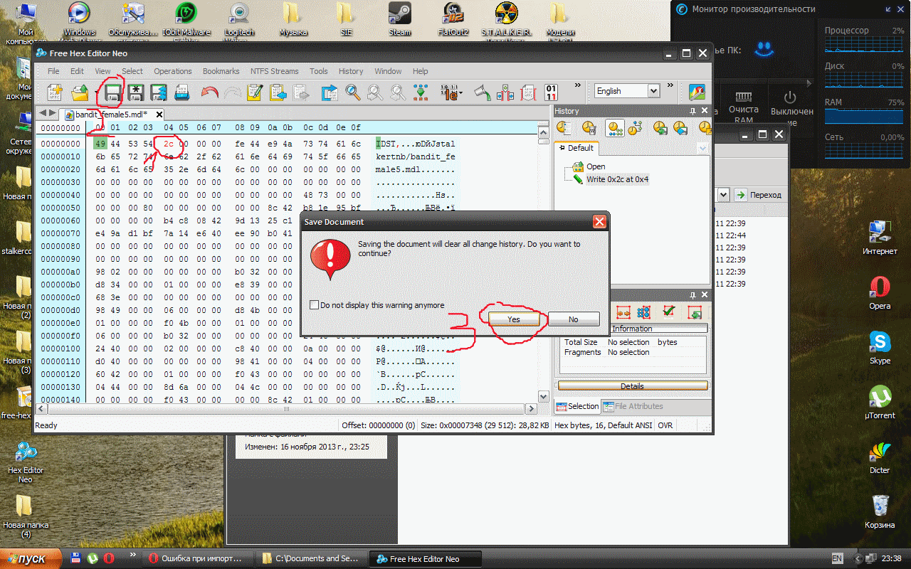Screen dimensions: 911x569
Task: Click the Print toolbar icon
Action: click(181, 92)
